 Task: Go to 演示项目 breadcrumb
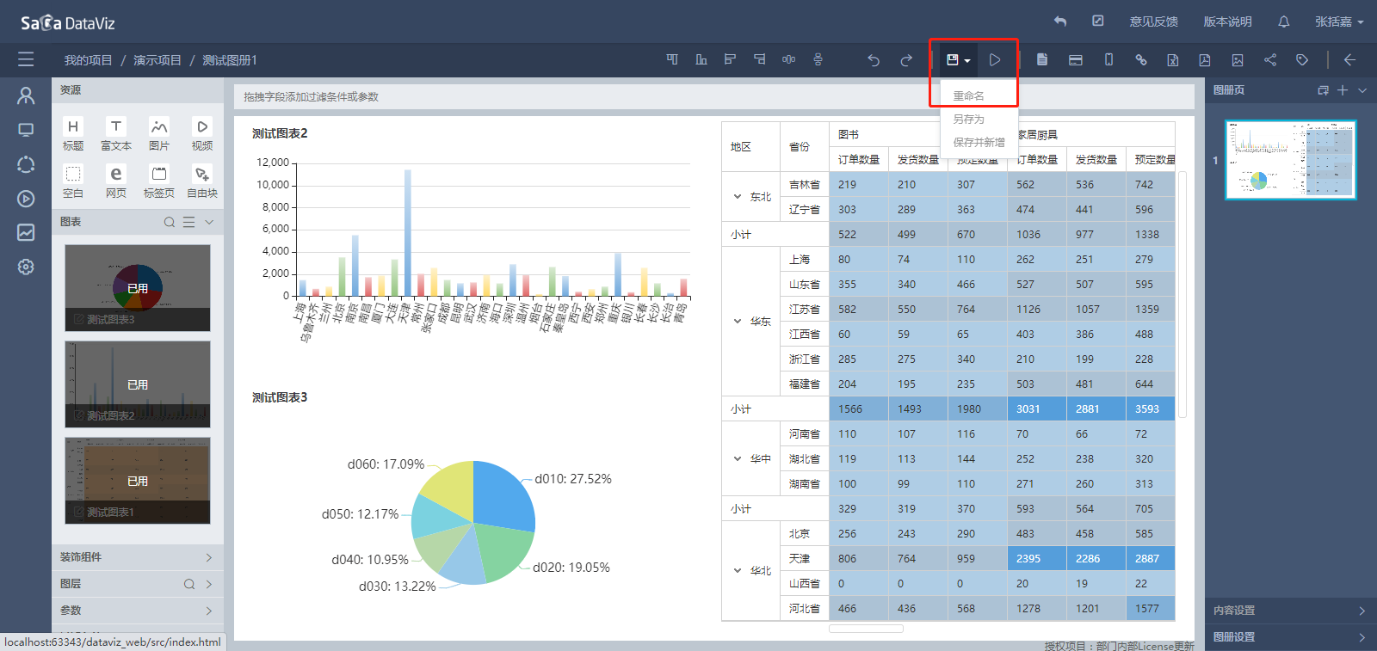[x=157, y=60]
